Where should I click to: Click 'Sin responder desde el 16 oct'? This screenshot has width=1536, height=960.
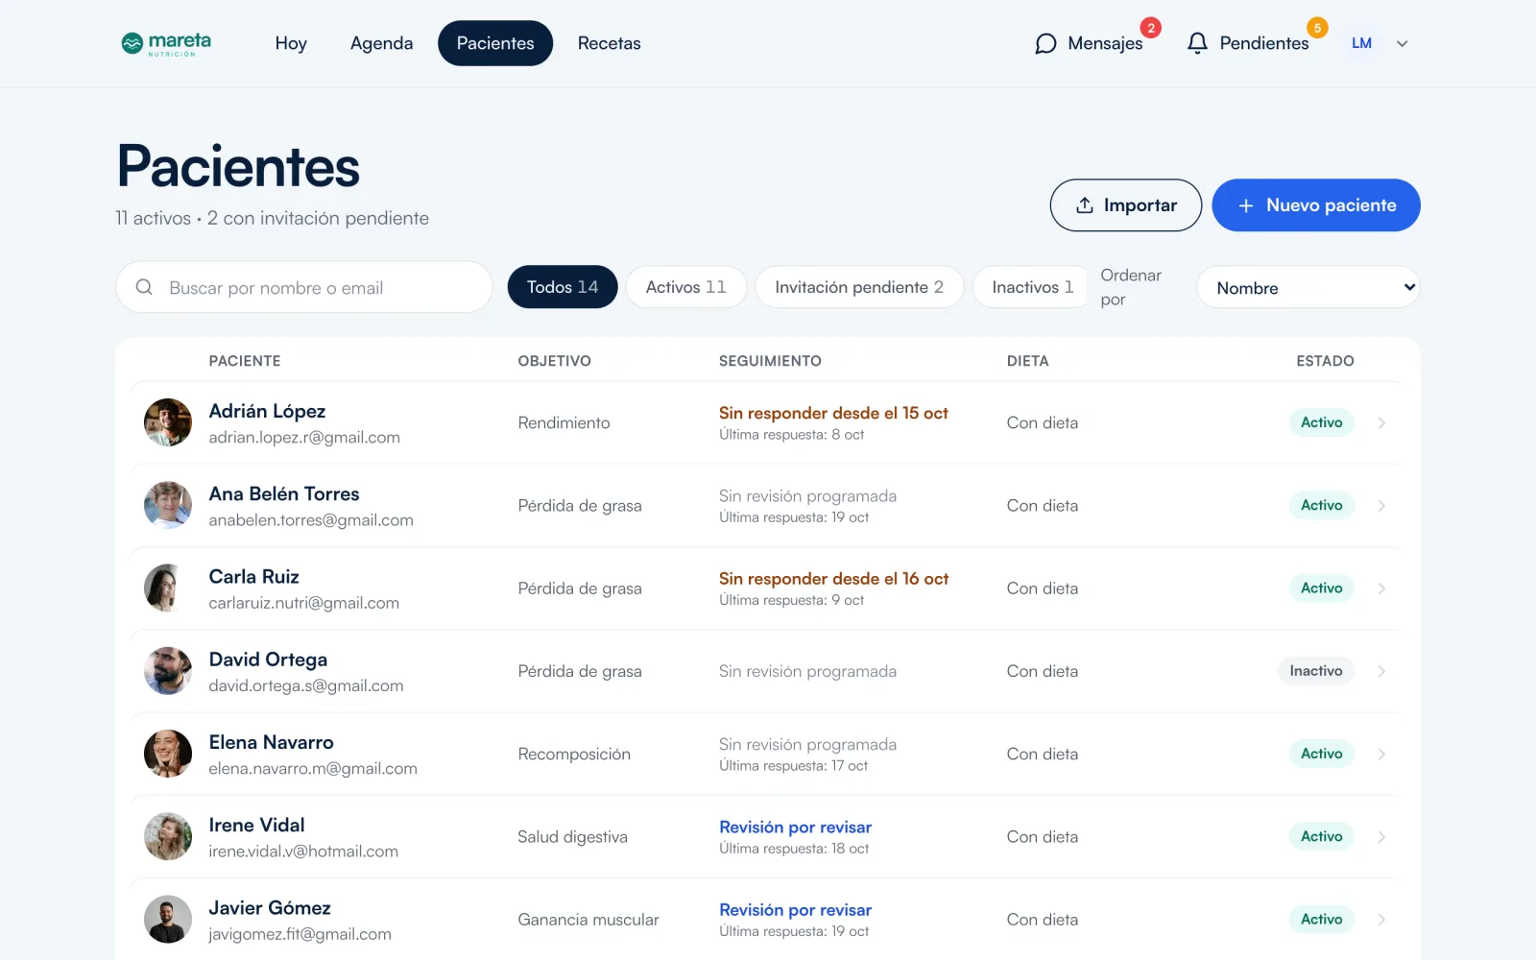click(x=833, y=579)
